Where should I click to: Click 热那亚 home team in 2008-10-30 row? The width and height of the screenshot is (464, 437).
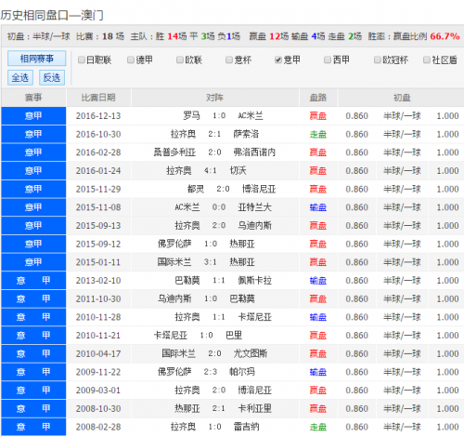pos(187,408)
